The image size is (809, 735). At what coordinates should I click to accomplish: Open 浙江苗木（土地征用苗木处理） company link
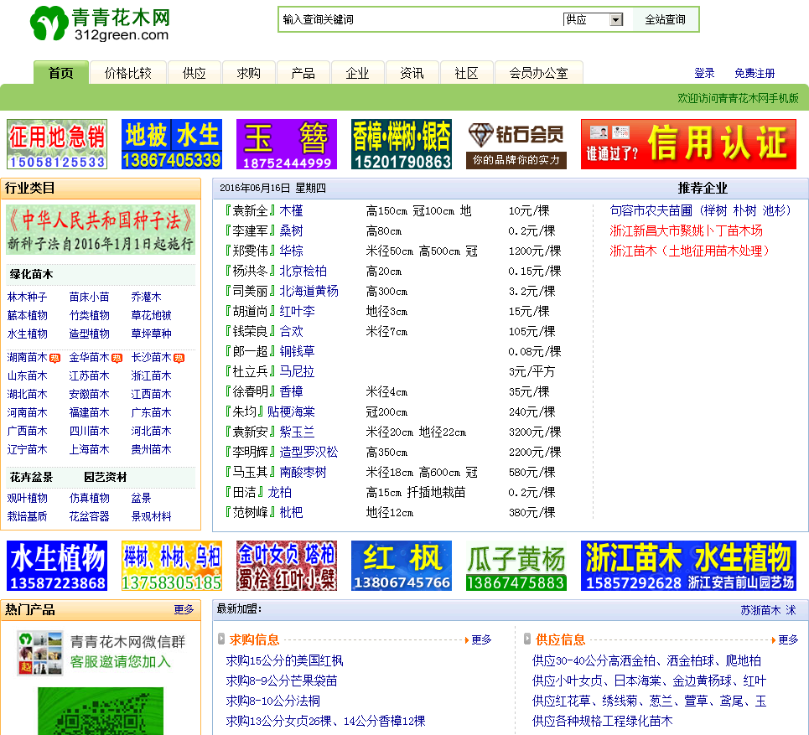[x=689, y=251]
